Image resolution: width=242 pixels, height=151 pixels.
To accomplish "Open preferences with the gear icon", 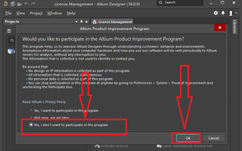I will [216, 13].
